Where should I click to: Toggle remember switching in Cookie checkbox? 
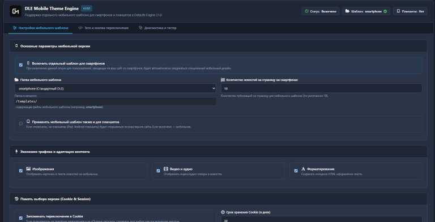click(x=21, y=218)
